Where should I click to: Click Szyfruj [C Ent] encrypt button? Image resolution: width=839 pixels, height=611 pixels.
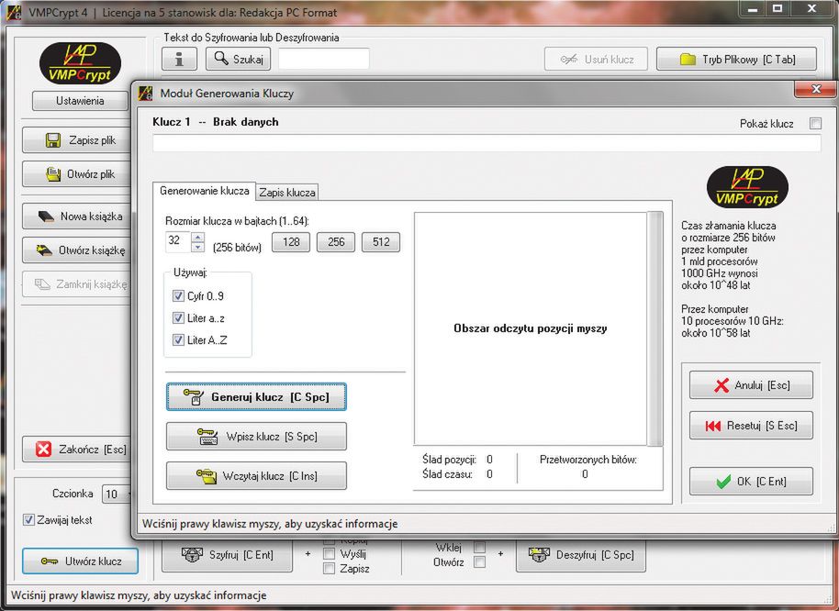pyautogui.click(x=227, y=555)
